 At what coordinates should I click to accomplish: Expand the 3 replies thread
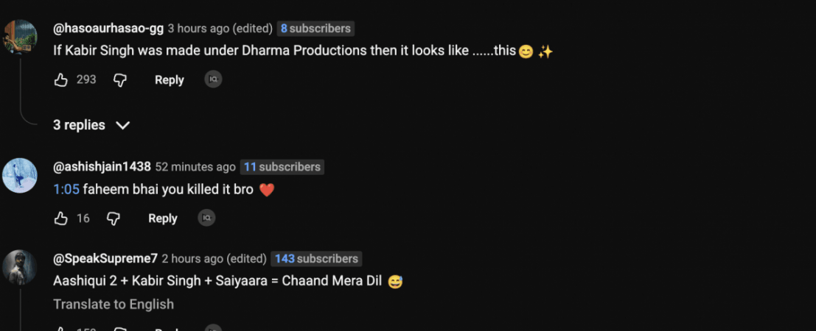(80, 125)
